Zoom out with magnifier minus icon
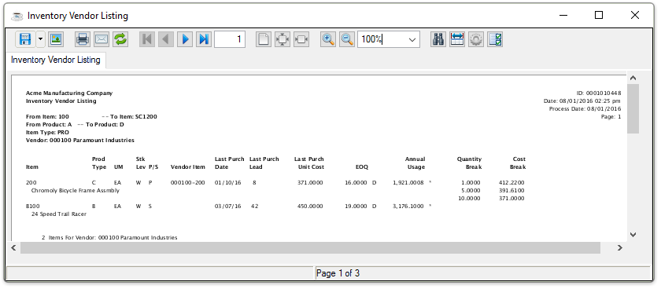The image size is (661, 289). 347,39
